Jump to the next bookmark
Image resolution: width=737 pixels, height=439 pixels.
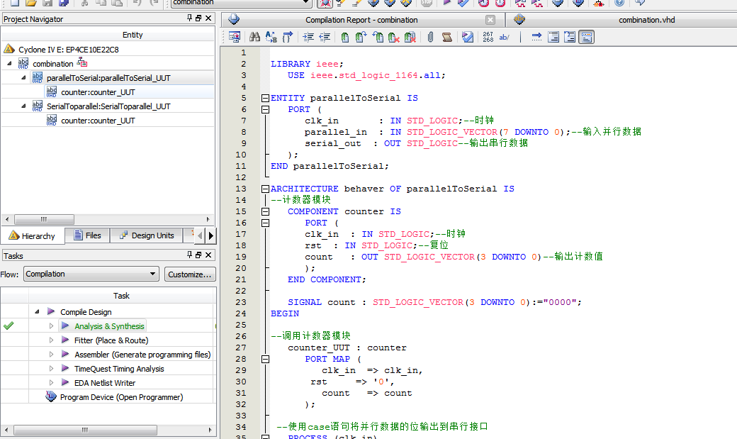coord(361,37)
